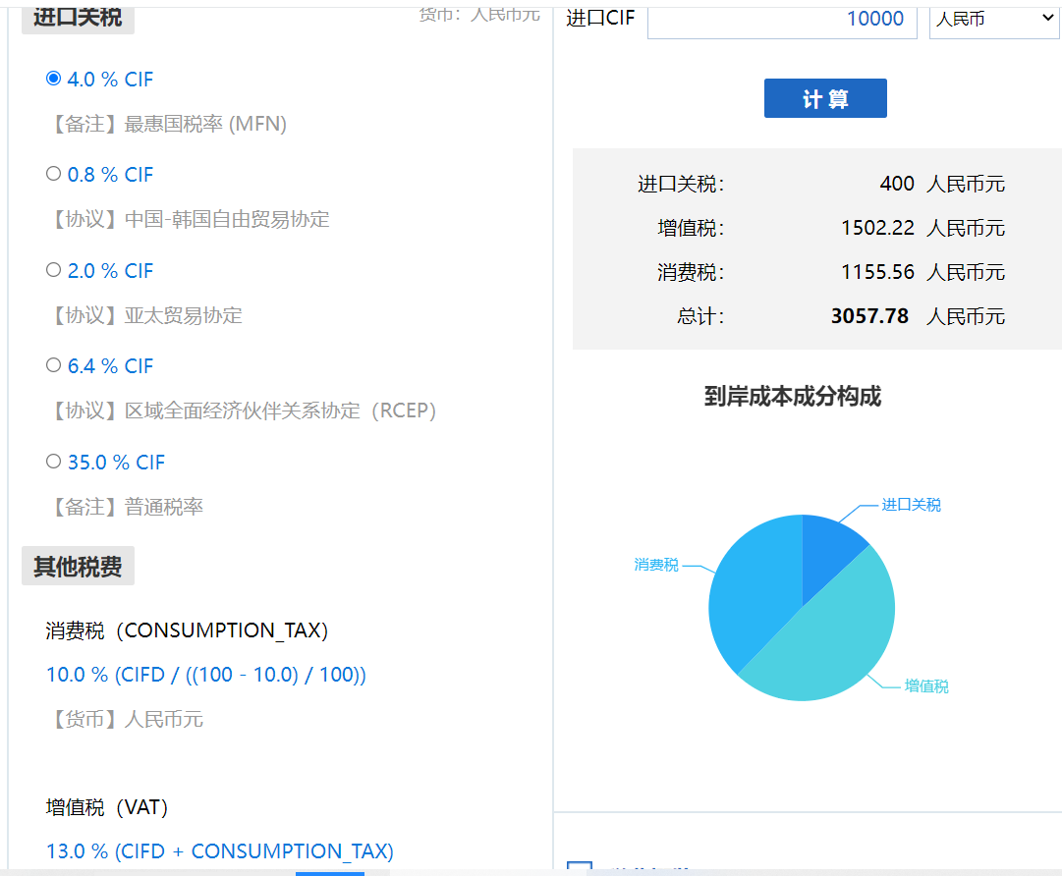The image size is (1062, 876).
Task: Select the 6.4 % RCEP tariff rate
Action: [53, 365]
